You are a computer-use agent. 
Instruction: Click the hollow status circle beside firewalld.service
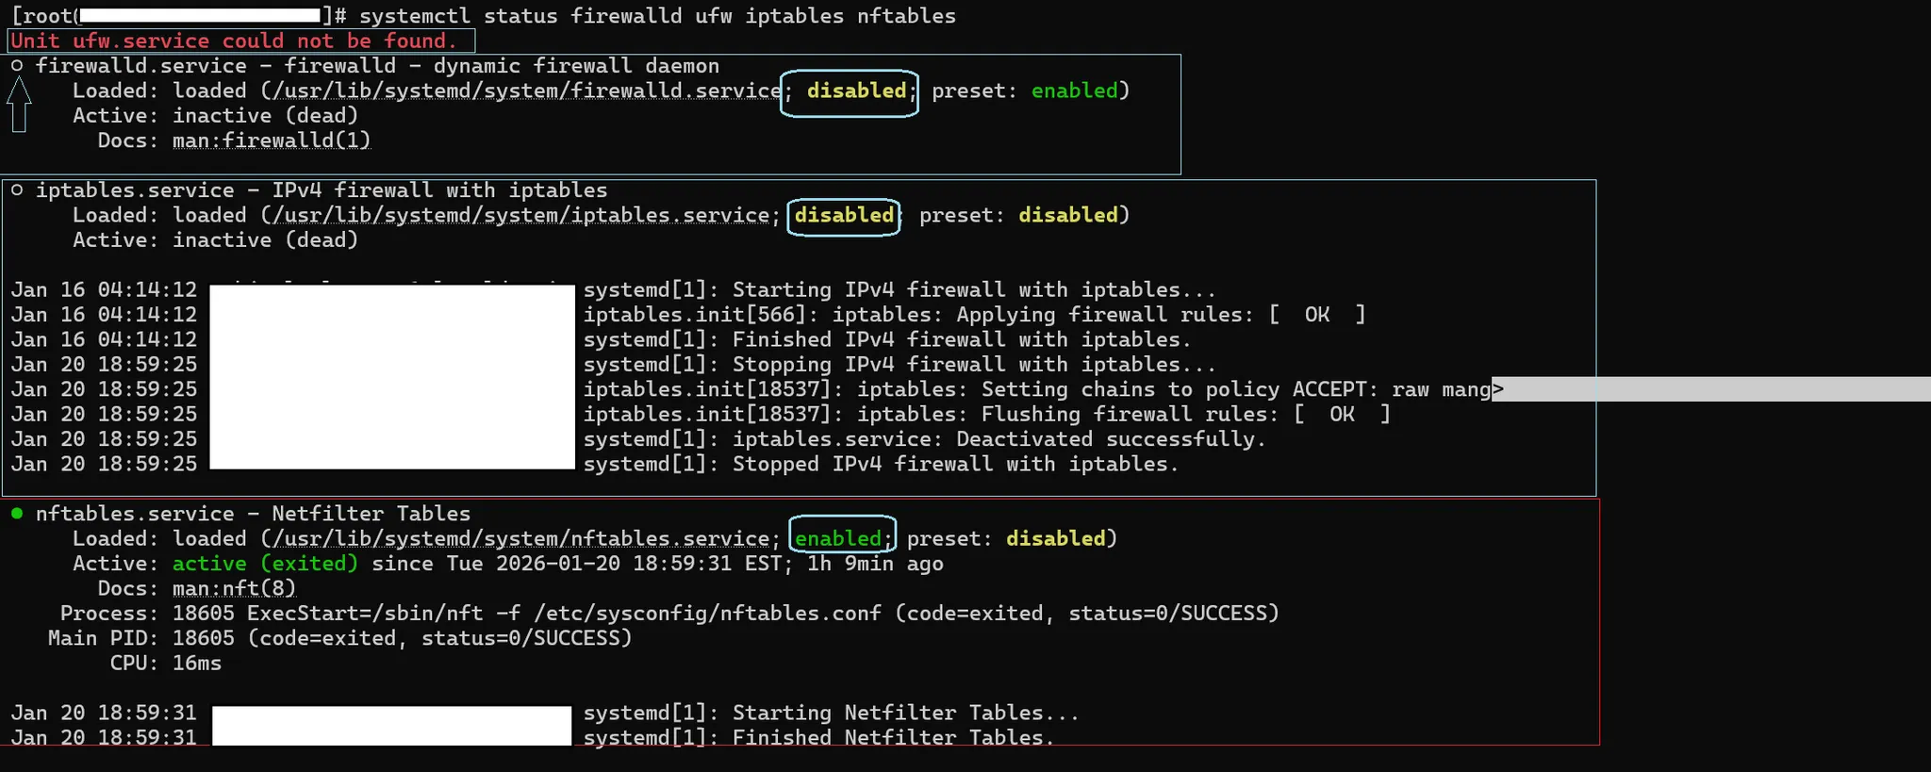click(17, 66)
